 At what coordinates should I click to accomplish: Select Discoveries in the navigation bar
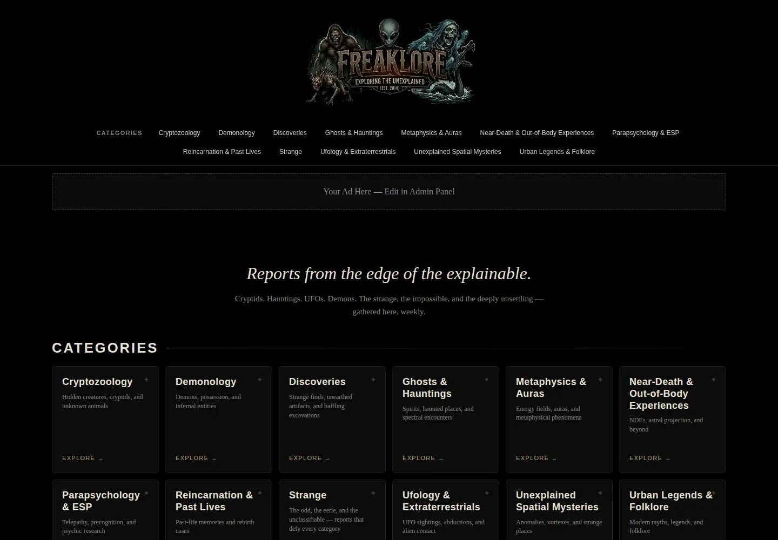pos(290,133)
